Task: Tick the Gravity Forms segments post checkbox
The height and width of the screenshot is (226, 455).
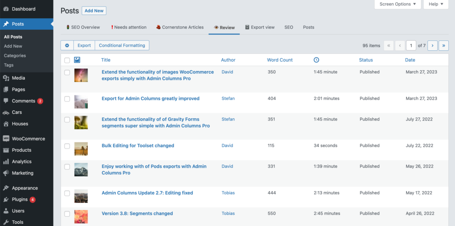Action: [x=67, y=119]
